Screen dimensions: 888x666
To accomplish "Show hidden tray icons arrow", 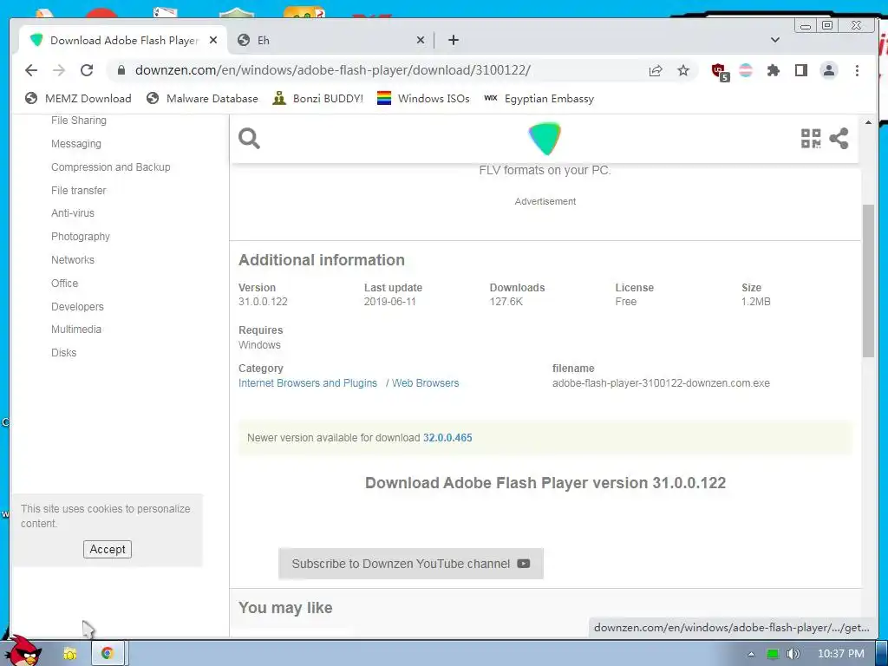I will tap(751, 654).
